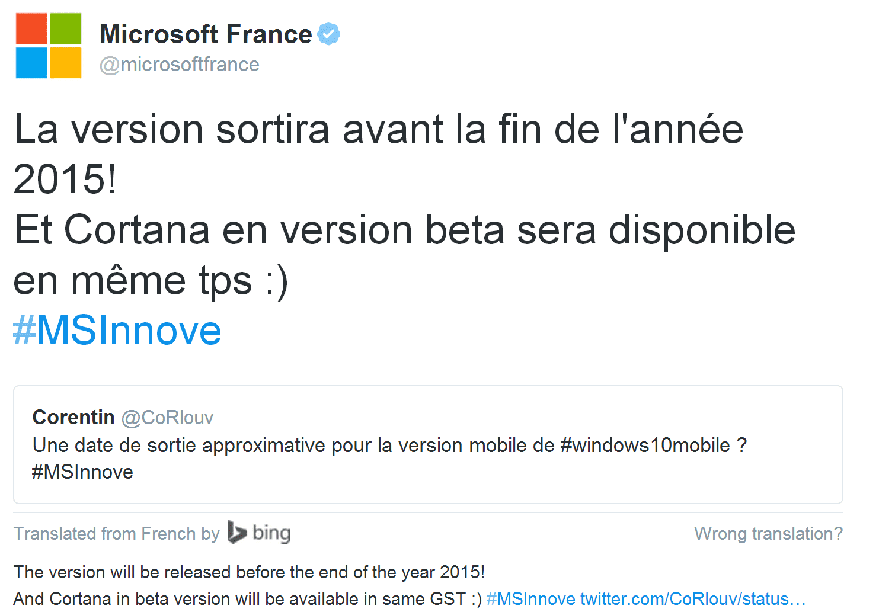Open the Wrong translation? link

click(x=768, y=533)
